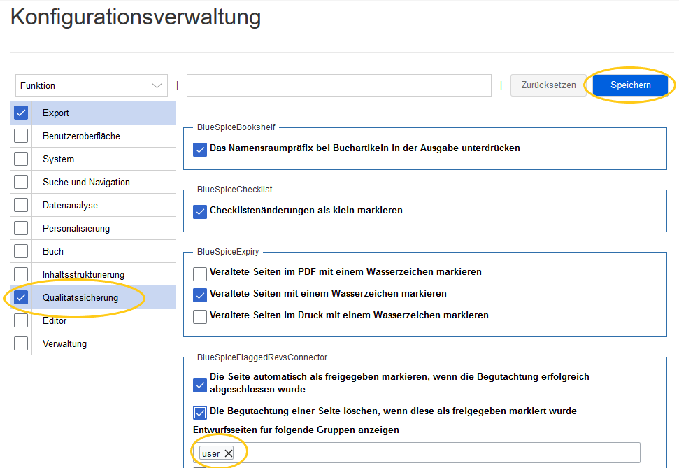Select the Suche und Navigation row label
Screen dimensions: 679x468
(86, 182)
